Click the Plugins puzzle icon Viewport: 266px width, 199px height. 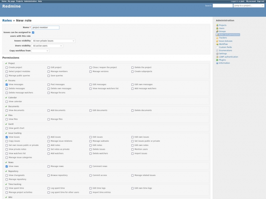click(217, 60)
